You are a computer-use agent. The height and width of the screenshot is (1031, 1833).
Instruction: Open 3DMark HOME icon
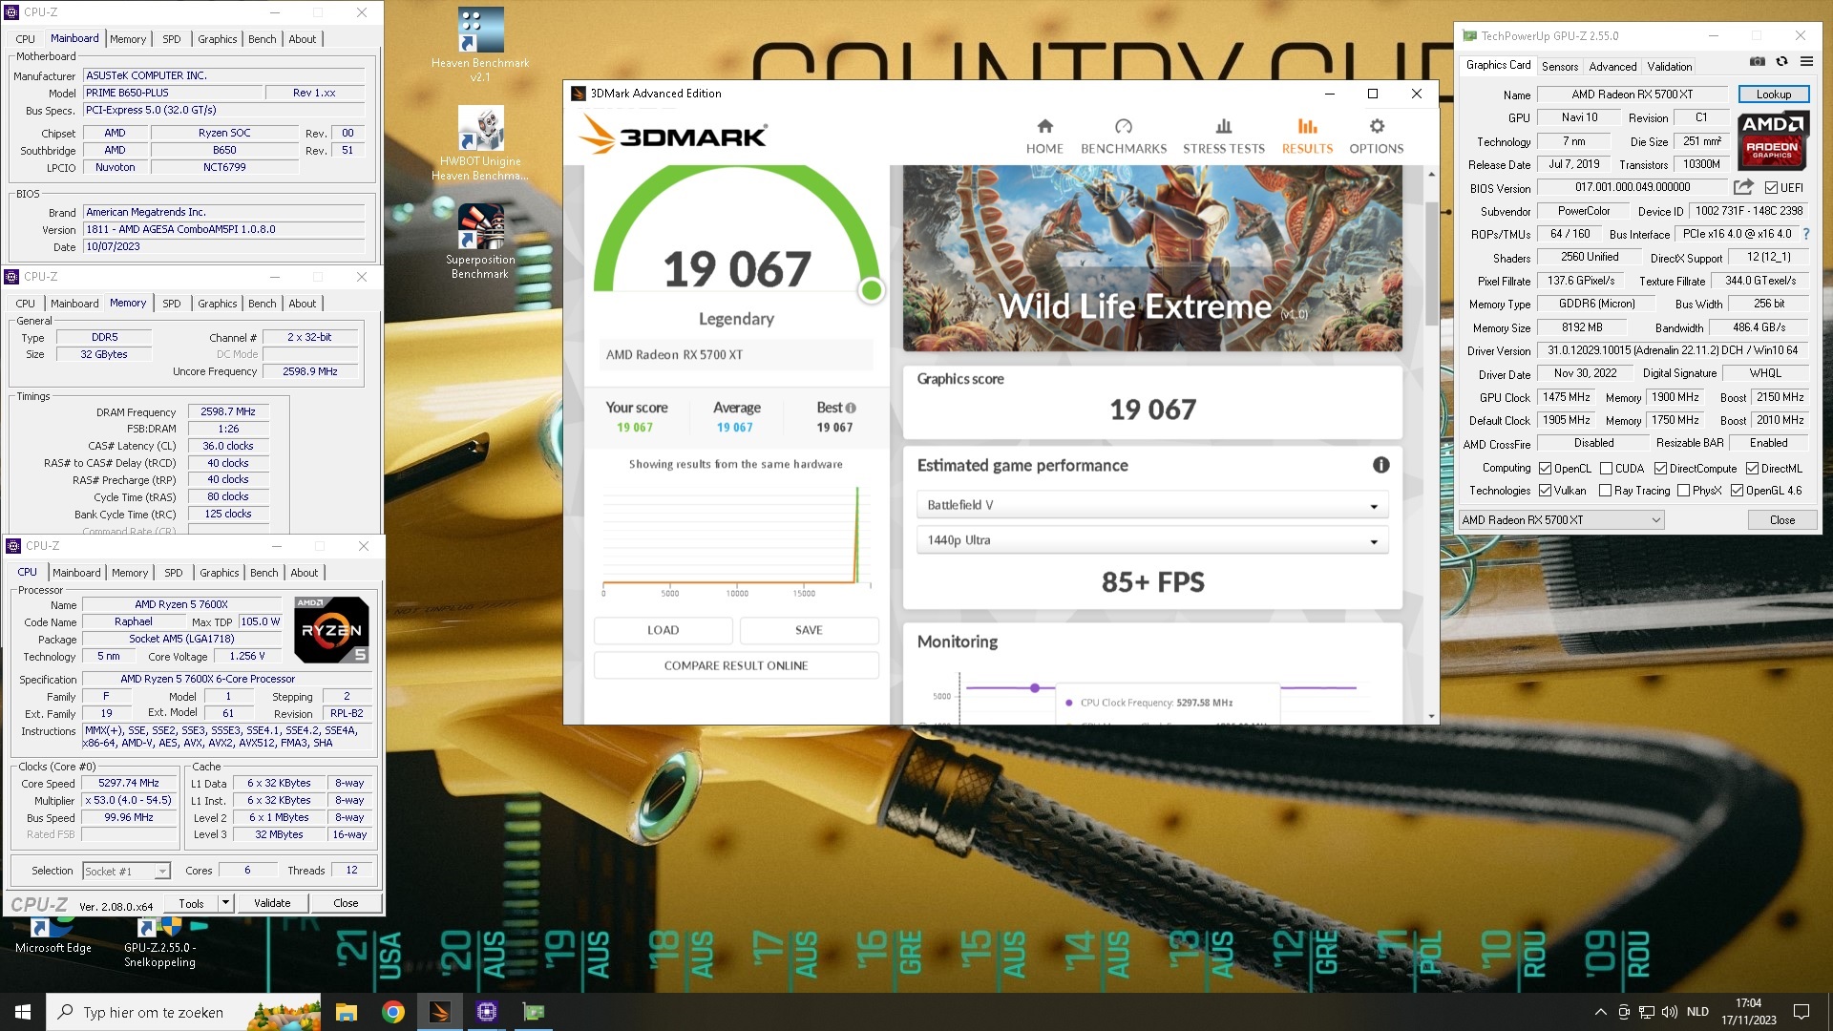coord(1044,126)
